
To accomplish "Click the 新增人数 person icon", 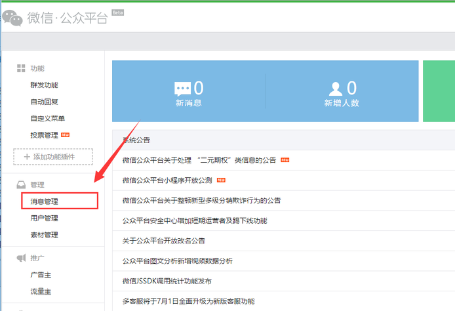I will pos(336,89).
